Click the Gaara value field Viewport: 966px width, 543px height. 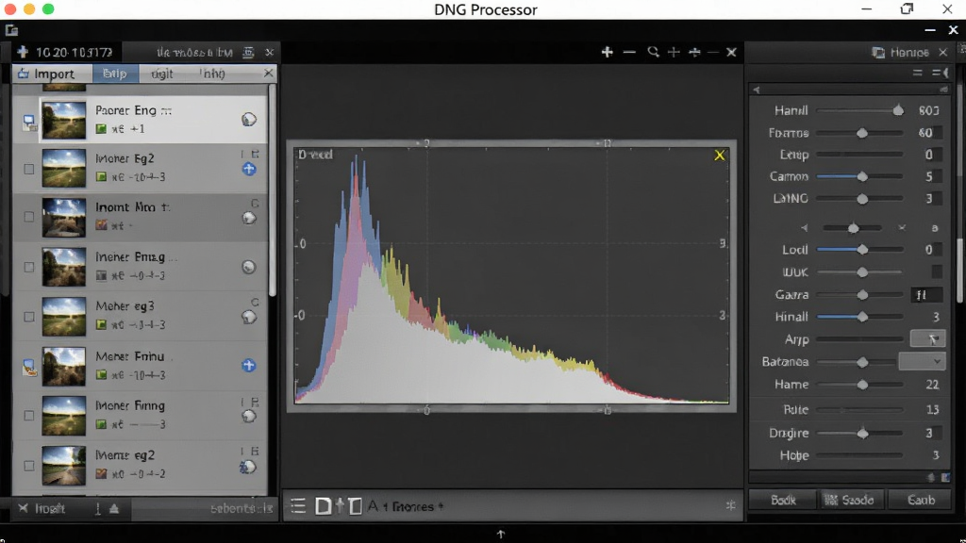coord(926,295)
